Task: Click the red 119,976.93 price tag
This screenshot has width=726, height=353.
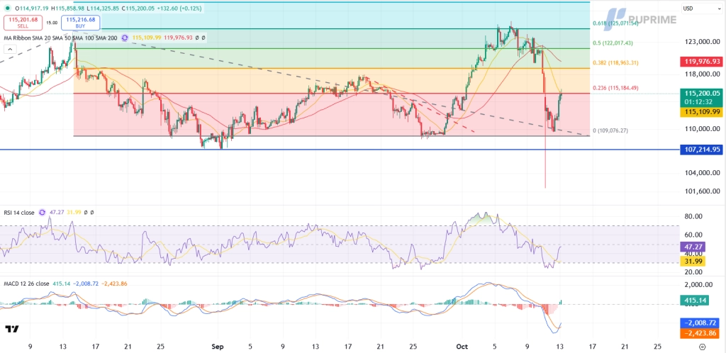Action: coord(700,62)
